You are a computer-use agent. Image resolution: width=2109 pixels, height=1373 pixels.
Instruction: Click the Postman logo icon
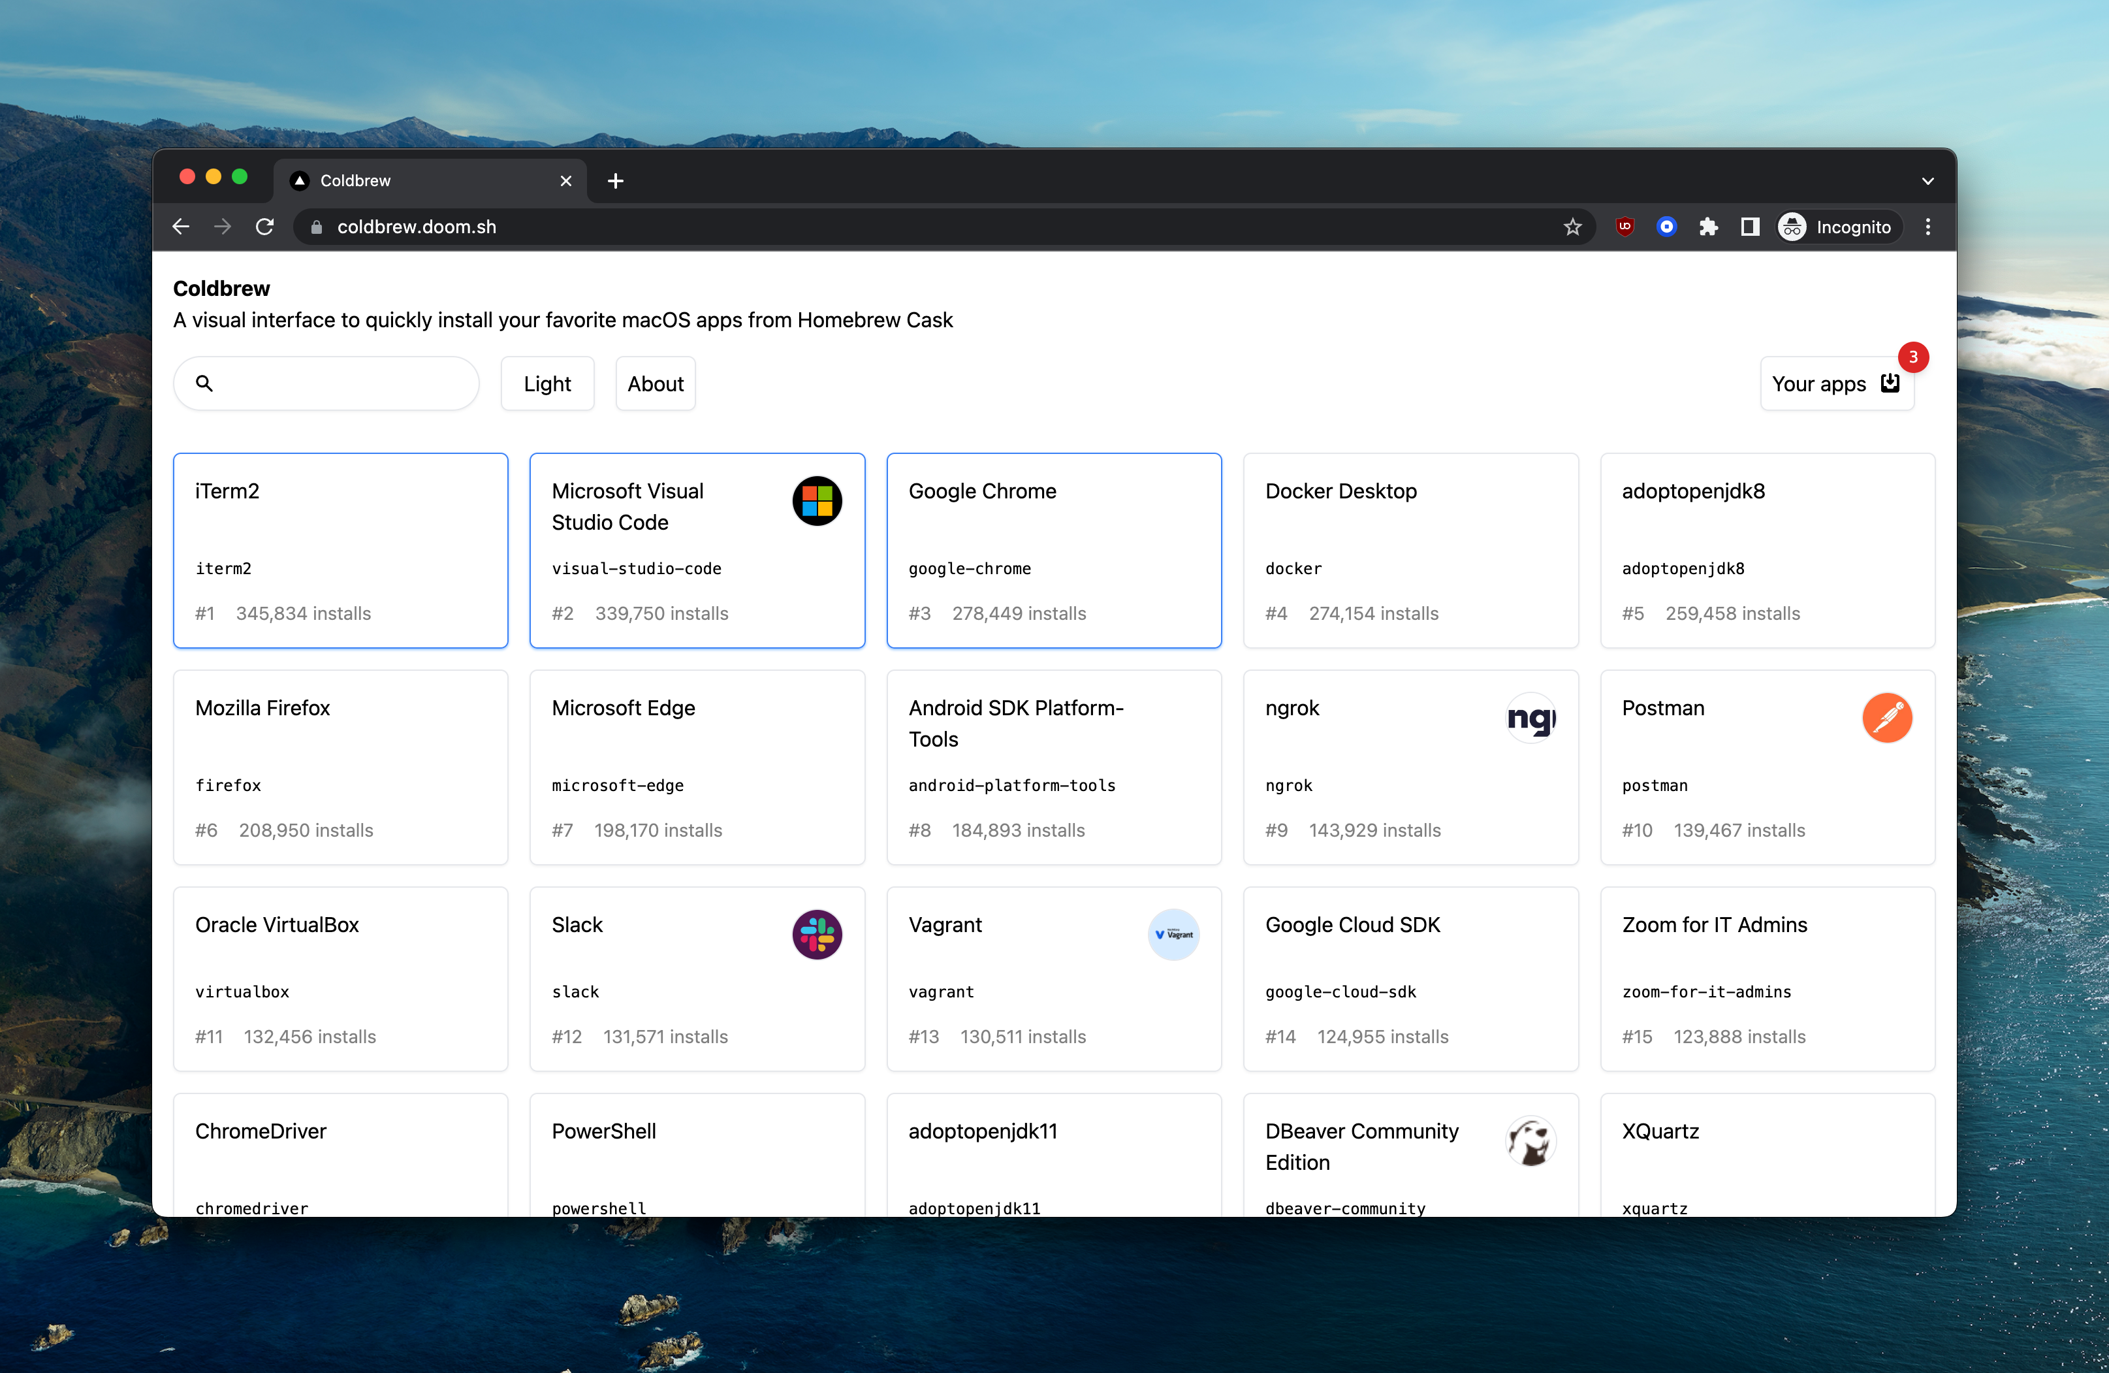[1886, 718]
